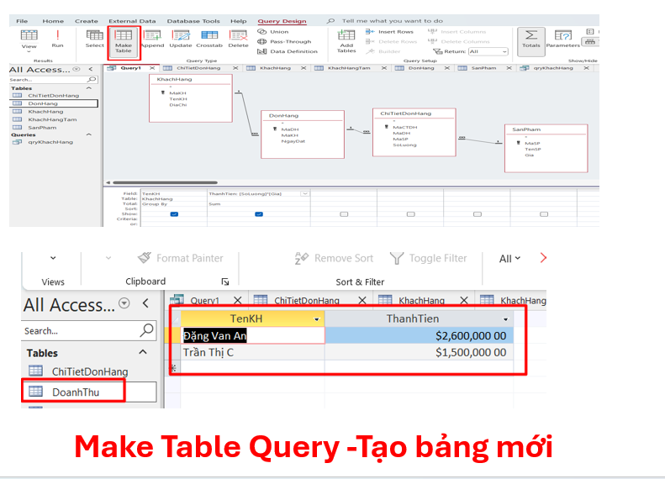Click the Toggle Filter funnel icon
Screen dimensions: 665x479
coord(397,258)
